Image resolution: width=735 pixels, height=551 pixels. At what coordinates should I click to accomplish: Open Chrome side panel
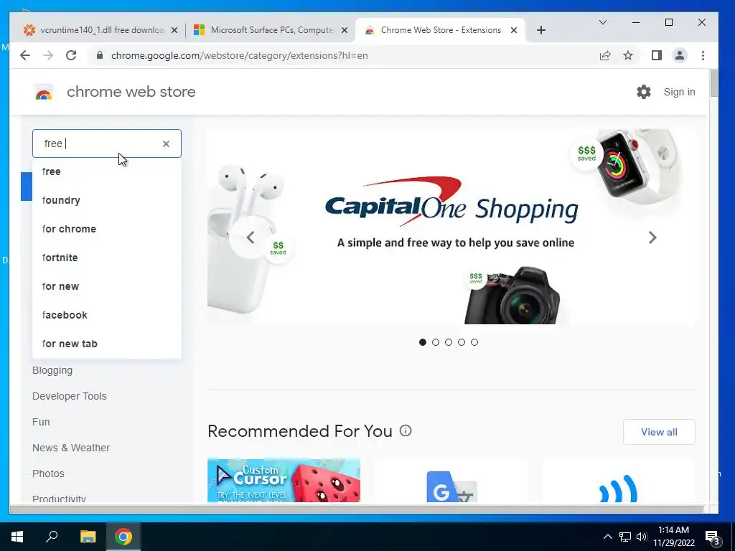pos(656,55)
